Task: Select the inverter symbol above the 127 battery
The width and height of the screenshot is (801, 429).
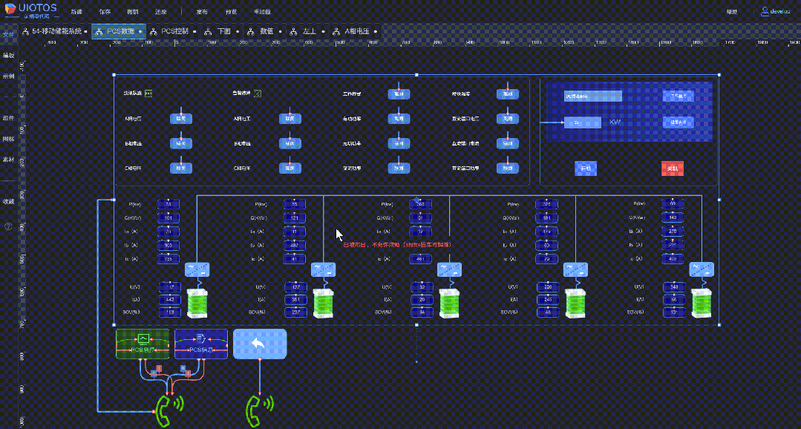Action: (324, 269)
